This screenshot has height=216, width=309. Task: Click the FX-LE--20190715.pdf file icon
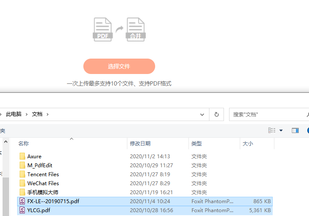[22, 201]
